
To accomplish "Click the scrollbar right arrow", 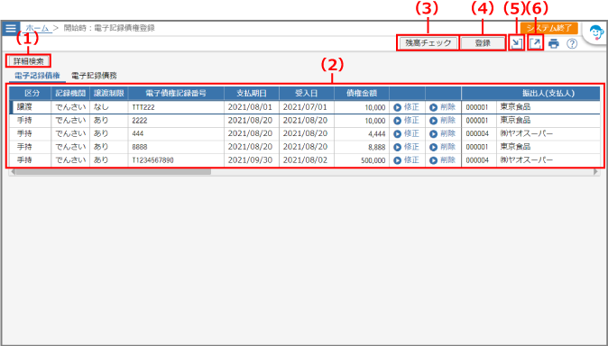I will tap(596, 171).
